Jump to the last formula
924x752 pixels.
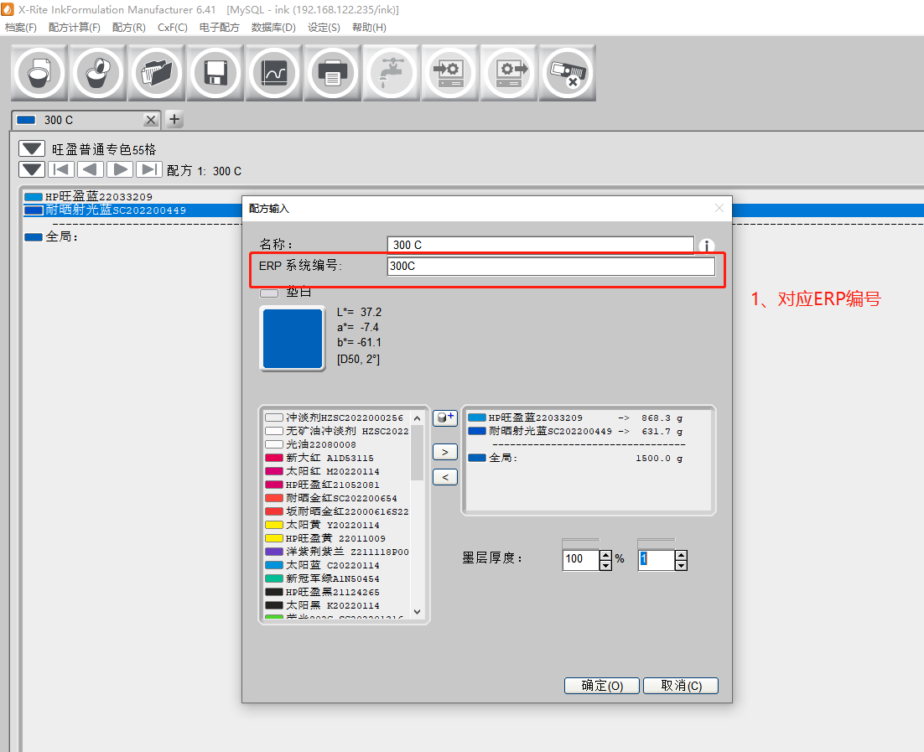(149, 169)
